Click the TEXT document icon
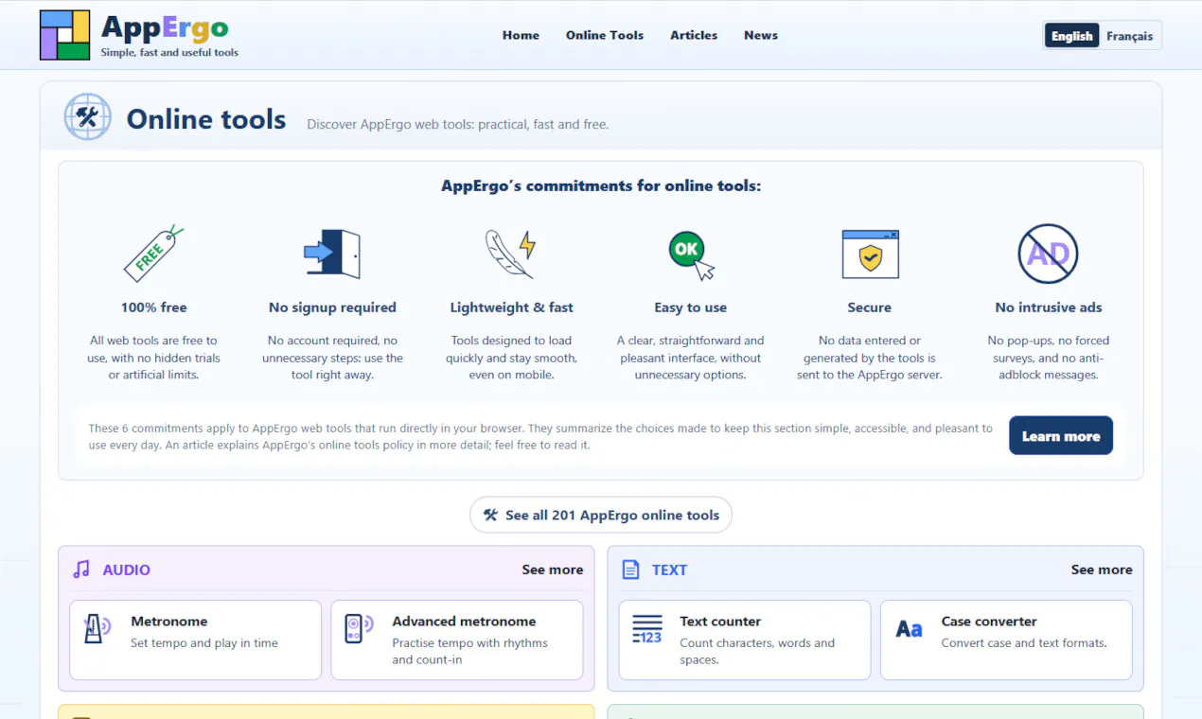1202x719 pixels. [630, 570]
